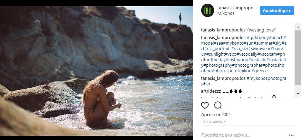Click the #mykonosphotographer hashtag

pos(266,78)
